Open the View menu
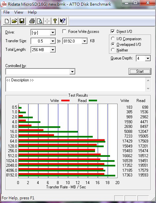 click(x=19, y=12)
